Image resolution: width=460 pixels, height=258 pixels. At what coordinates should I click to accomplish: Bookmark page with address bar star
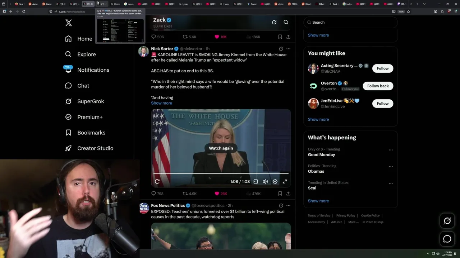408,11
